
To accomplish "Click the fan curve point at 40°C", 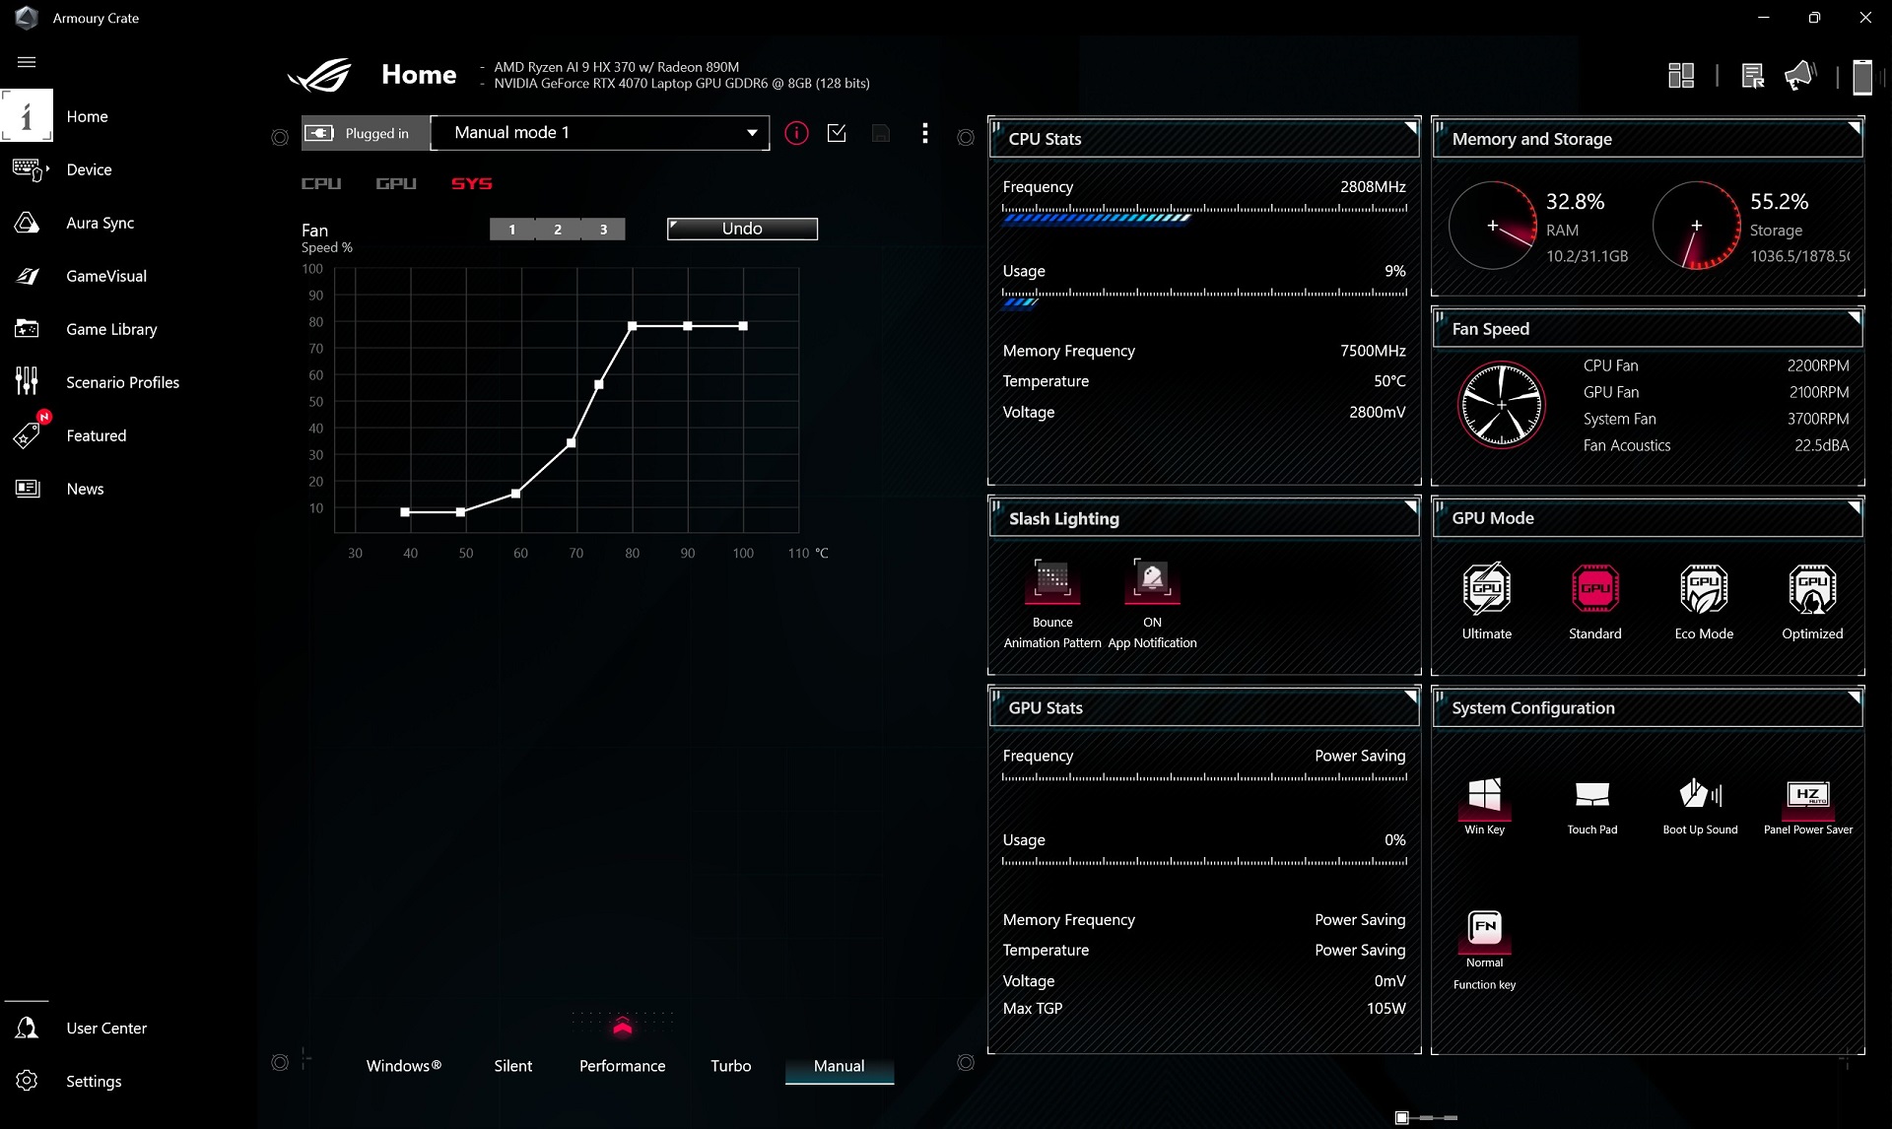I will pyautogui.click(x=405, y=512).
